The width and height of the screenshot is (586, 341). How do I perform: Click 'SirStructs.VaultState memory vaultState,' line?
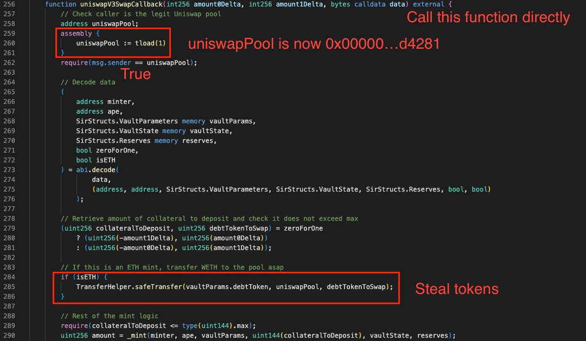[x=154, y=131]
